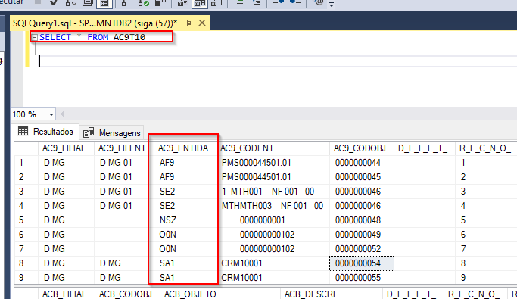
Task: Click SE2 cell in row 3
Action: pos(185,192)
